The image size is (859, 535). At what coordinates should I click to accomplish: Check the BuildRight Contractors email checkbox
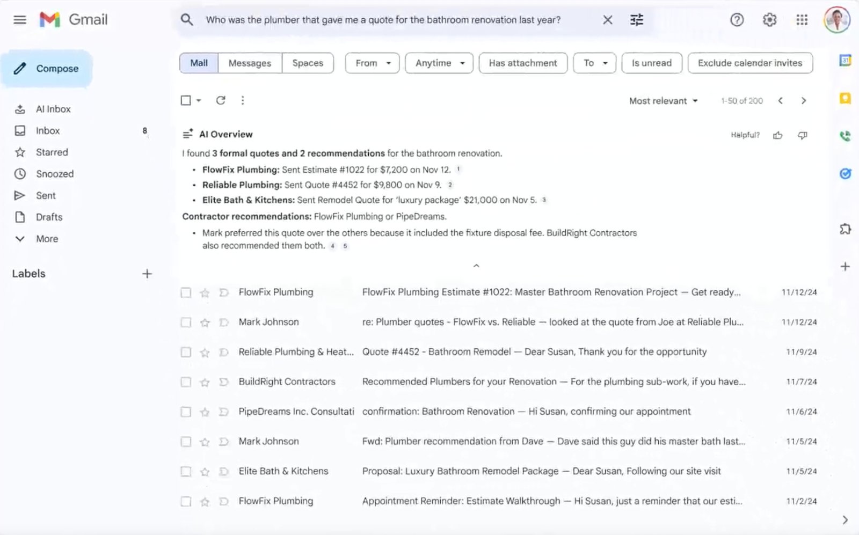pos(186,382)
